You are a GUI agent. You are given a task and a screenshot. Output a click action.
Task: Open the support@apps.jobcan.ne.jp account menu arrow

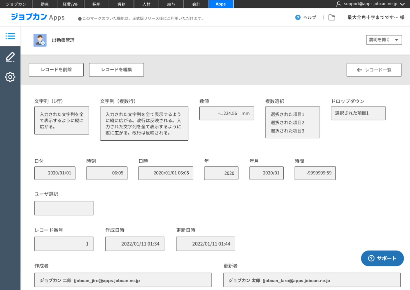(x=402, y=4)
